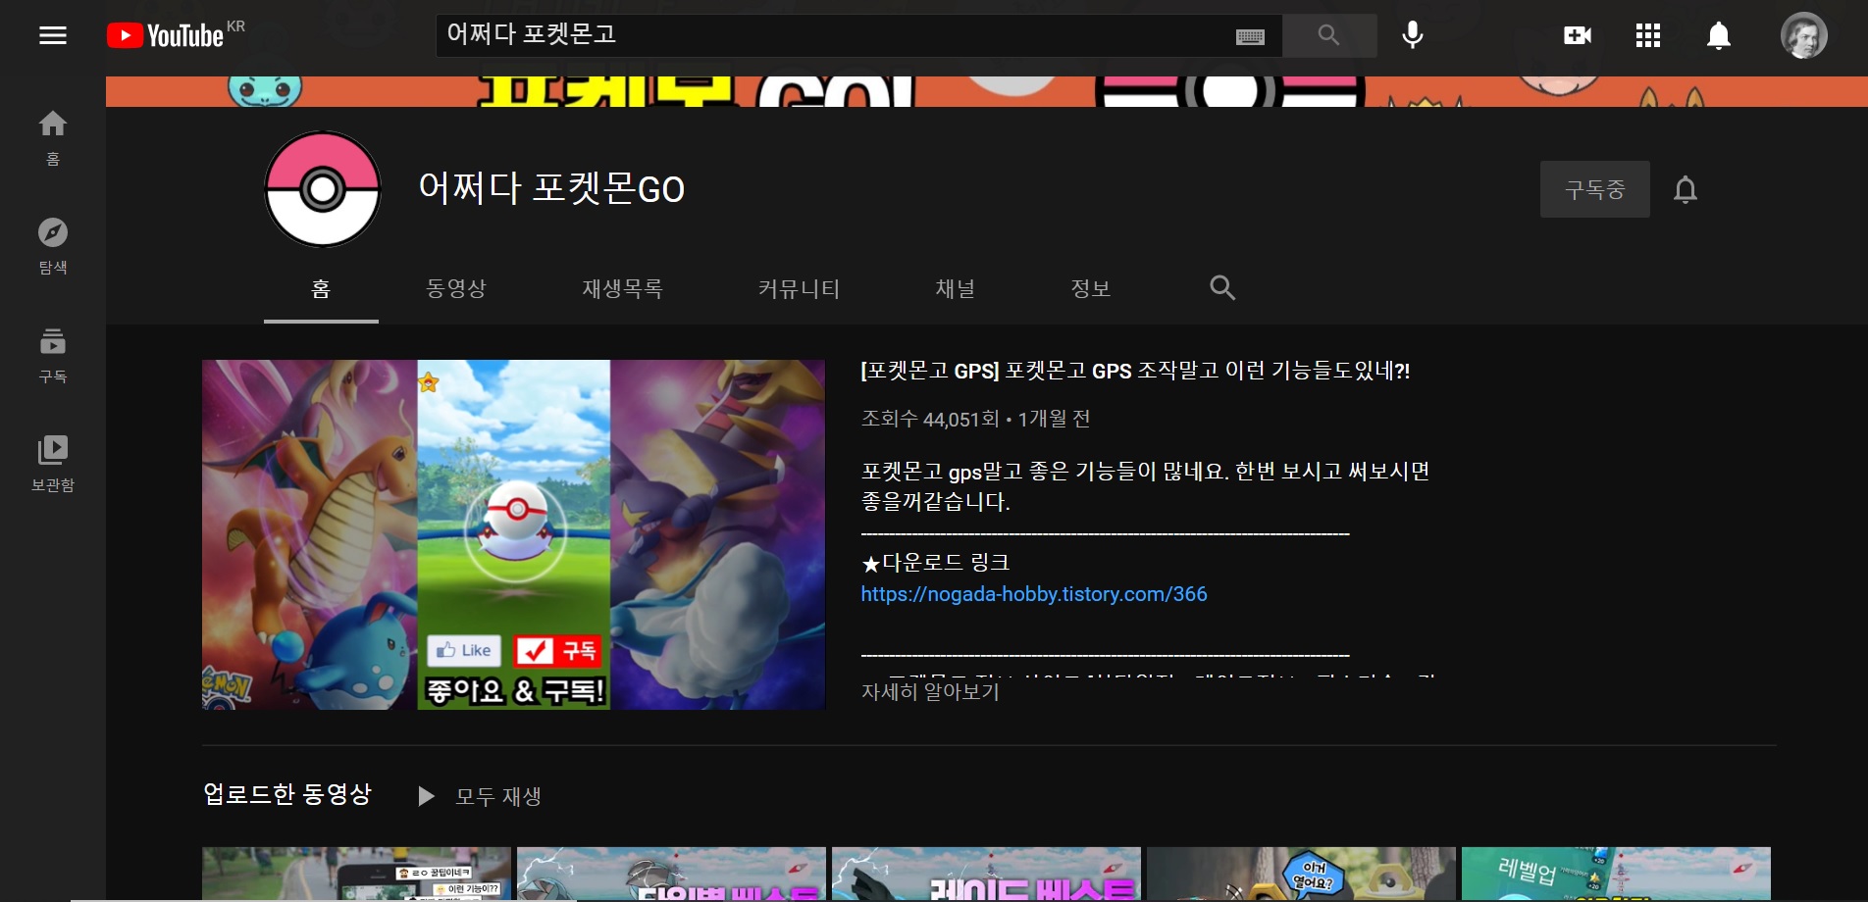Open the notifications bell in header
Viewport: 1868px width, 902px height.
point(1718,35)
